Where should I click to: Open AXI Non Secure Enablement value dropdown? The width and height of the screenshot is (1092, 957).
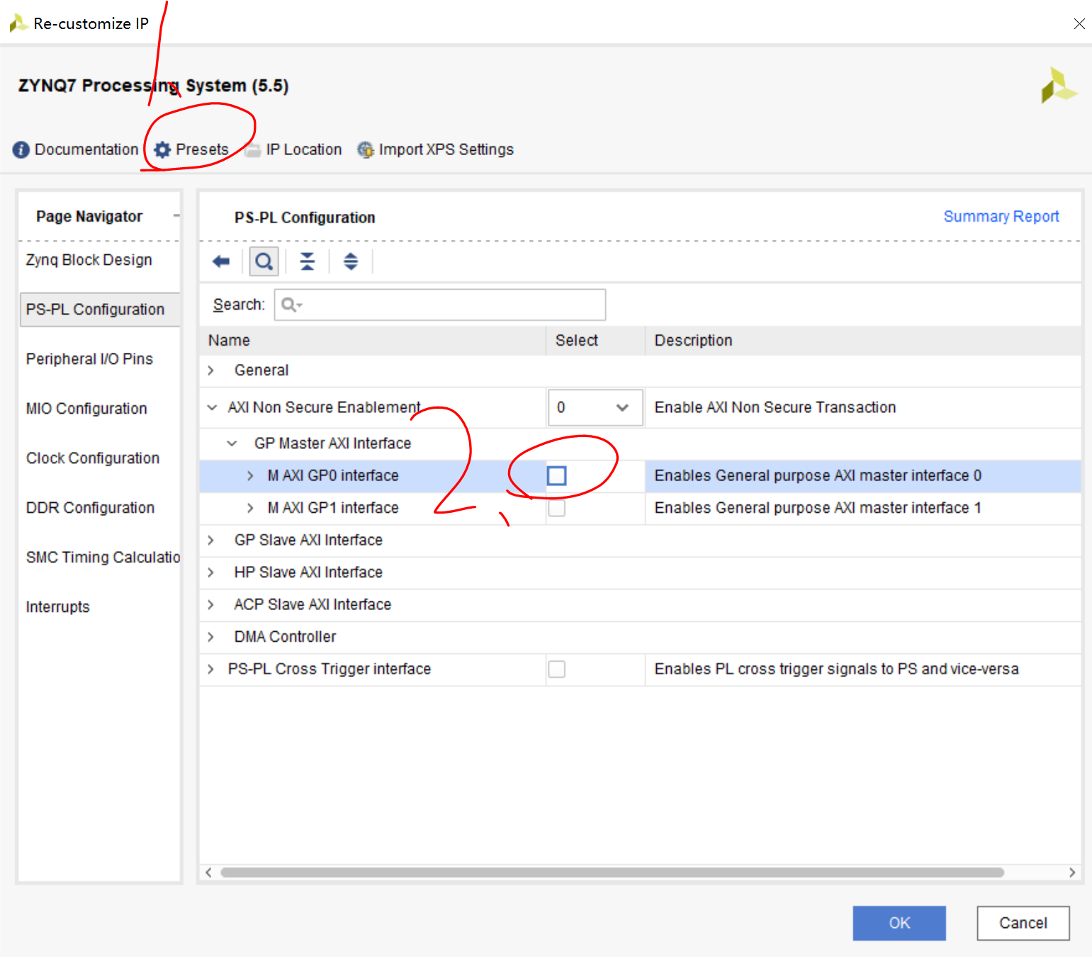[595, 407]
